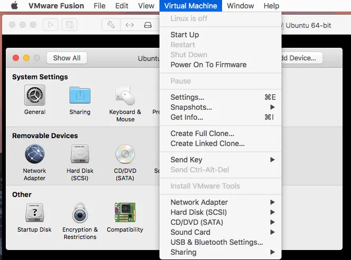Click the wrench settings toolbar icon
This screenshot has height=260, width=351.
pos(111,25)
